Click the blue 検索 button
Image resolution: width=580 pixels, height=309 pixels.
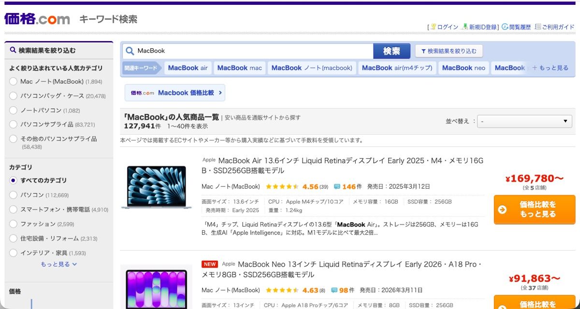pyautogui.click(x=391, y=51)
